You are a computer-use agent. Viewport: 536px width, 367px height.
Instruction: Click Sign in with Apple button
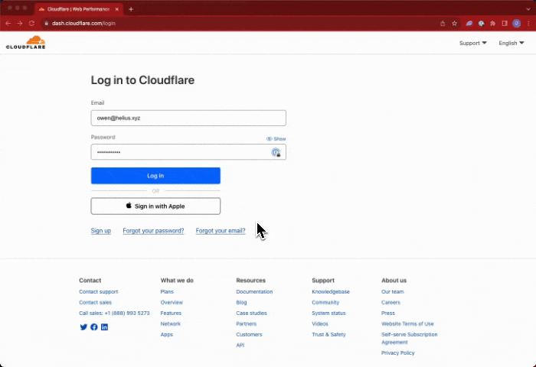click(155, 206)
